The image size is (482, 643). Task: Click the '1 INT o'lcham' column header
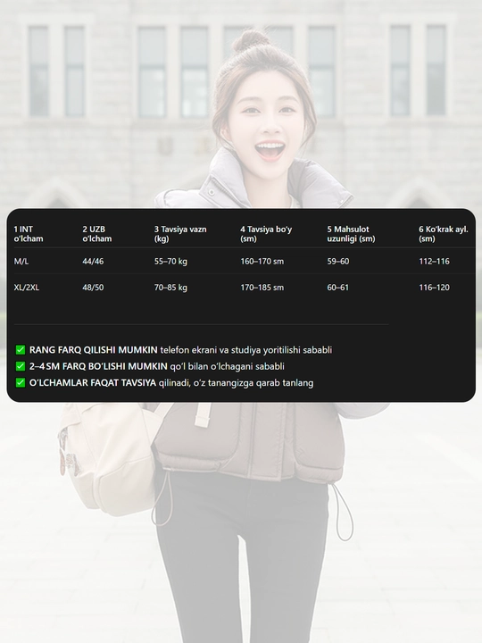pyautogui.click(x=29, y=234)
